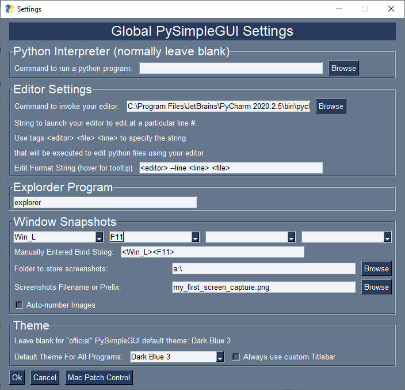Browse for the Python interpreter command
The width and height of the screenshot is (405, 390).
pyautogui.click(x=343, y=69)
